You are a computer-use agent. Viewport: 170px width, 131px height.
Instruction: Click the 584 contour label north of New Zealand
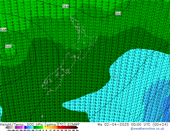click(65, 6)
